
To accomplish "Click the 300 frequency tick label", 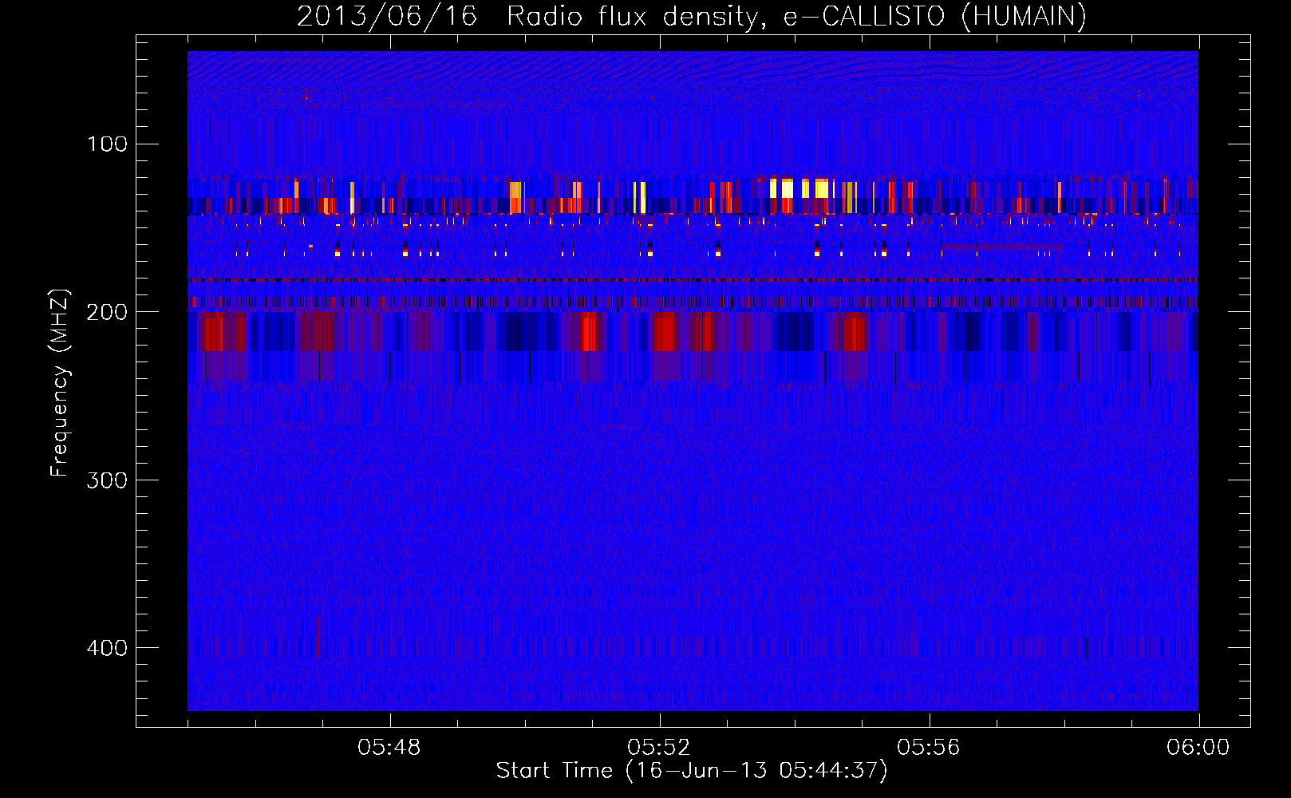I will 107,480.
